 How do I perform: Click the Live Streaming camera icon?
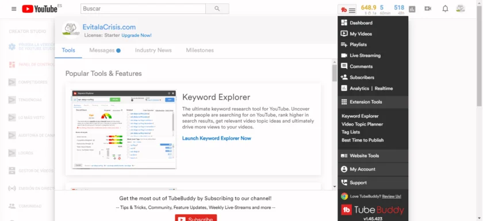pos(344,55)
